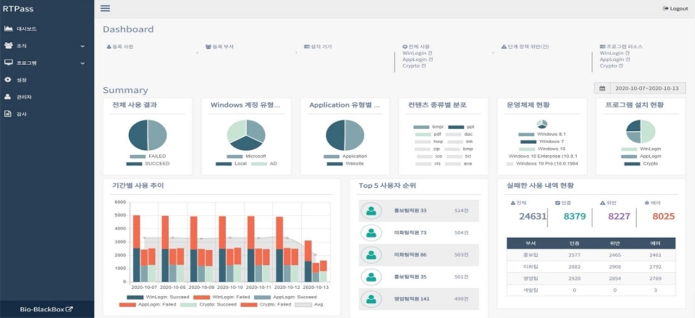695x318 pixels.
Task: Click Crypto legend swatch in 프로그램 설치 현황
Action: (632, 163)
